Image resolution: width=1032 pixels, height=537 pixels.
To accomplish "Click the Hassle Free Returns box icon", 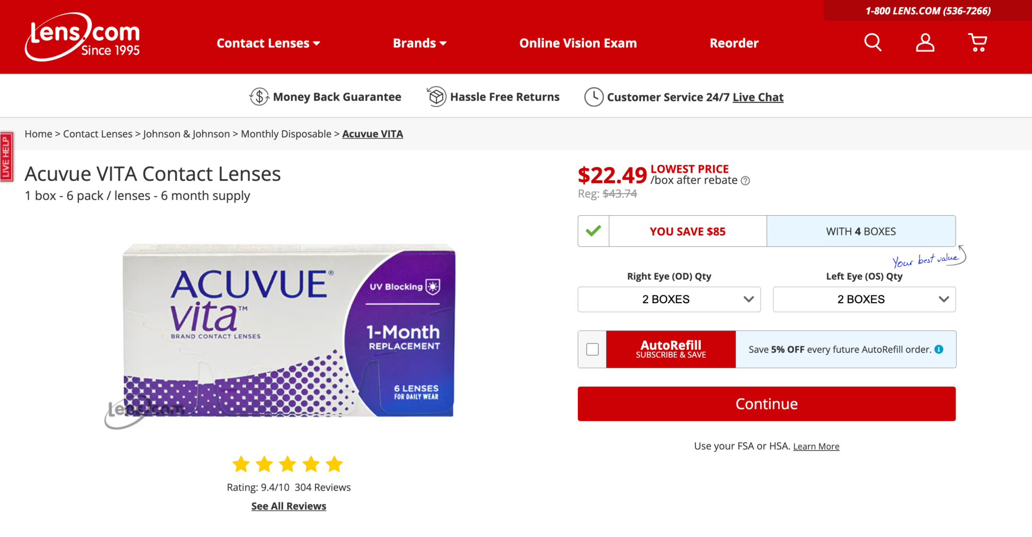I will (436, 97).
